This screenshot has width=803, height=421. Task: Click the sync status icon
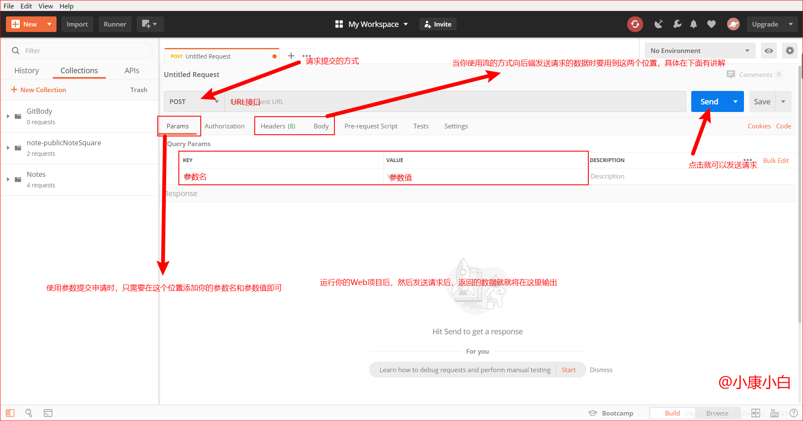tap(635, 24)
